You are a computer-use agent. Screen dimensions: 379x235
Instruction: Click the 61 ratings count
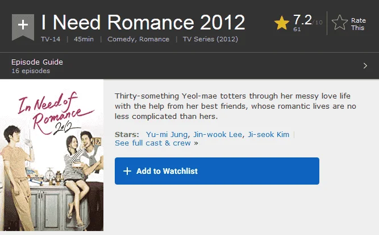297,29
